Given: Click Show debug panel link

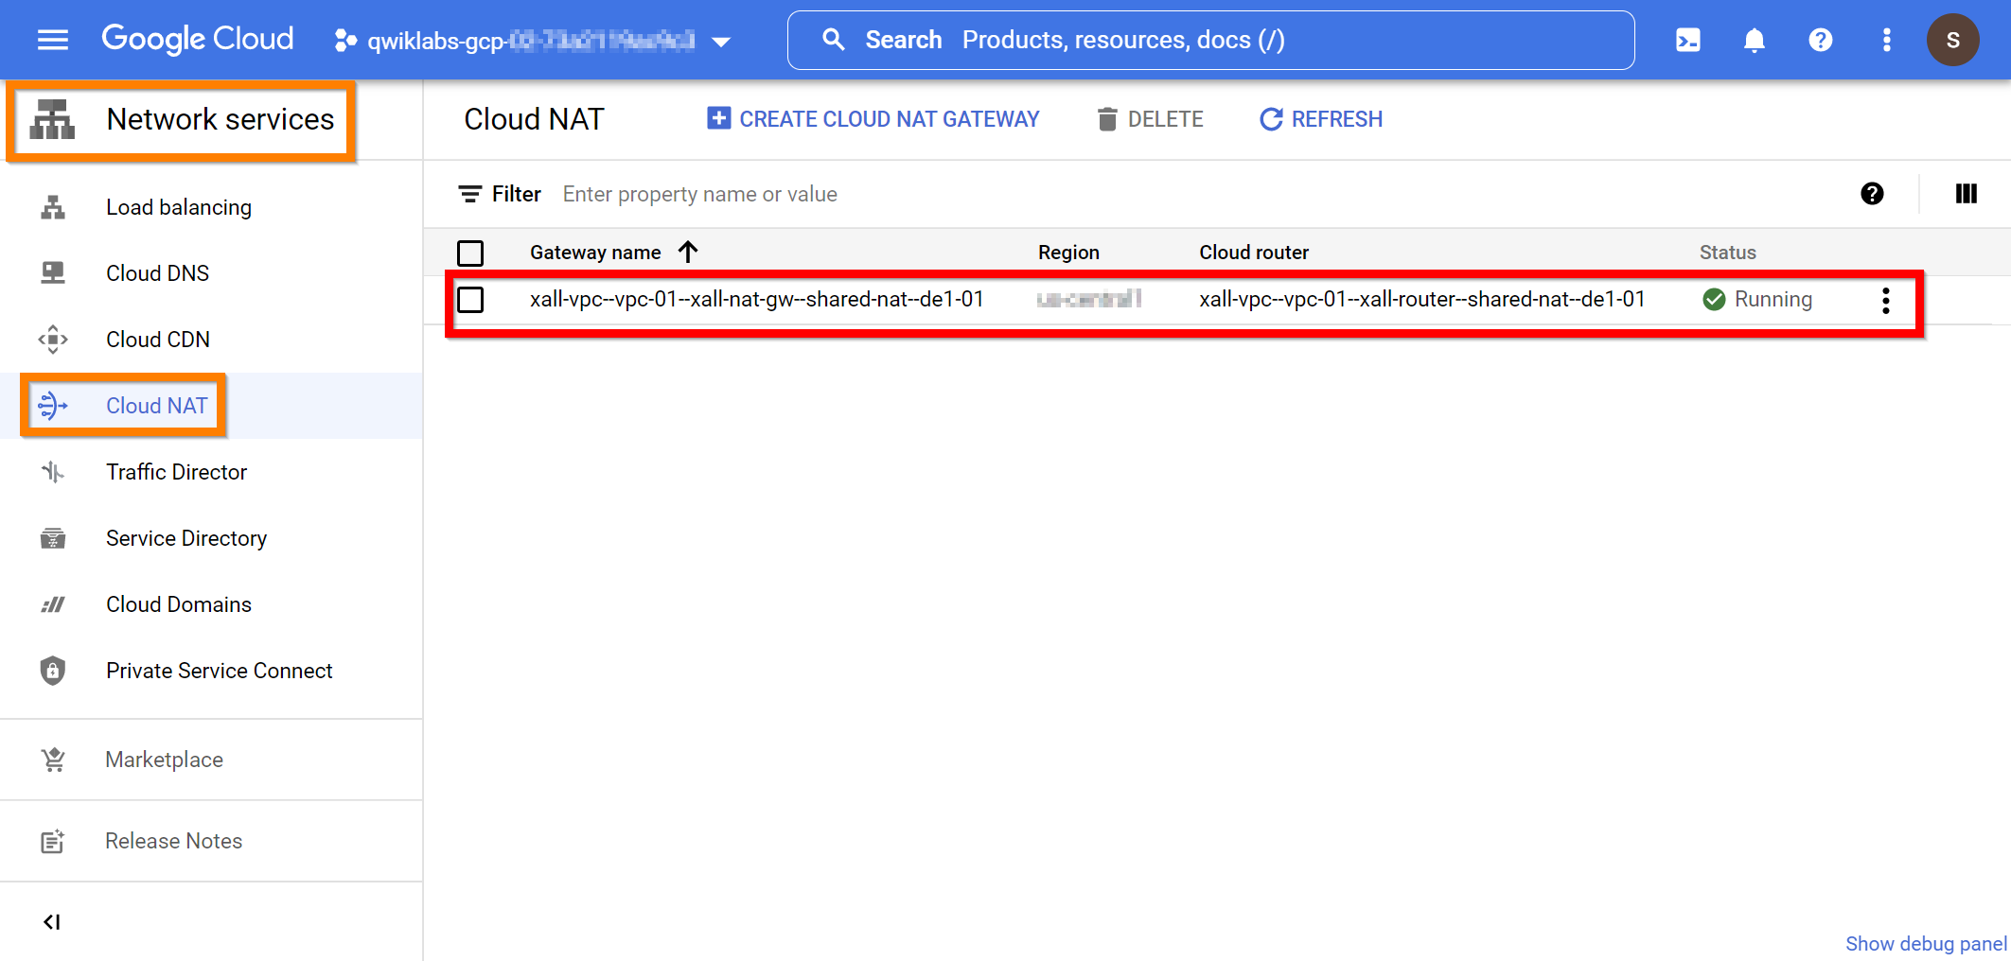Looking at the screenshot, I should pyautogui.click(x=1926, y=944).
